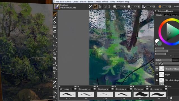Screen dimensions: 179x101
Task: Select the Text tool
Action: click(x=55, y=72)
